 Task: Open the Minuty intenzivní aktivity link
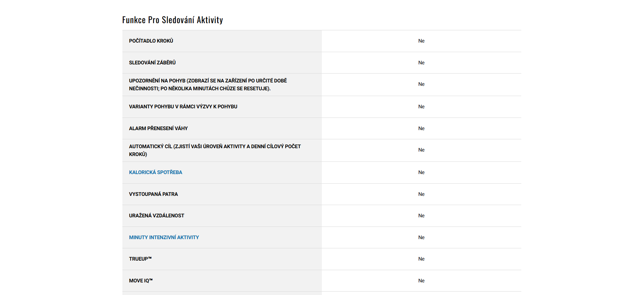click(164, 237)
